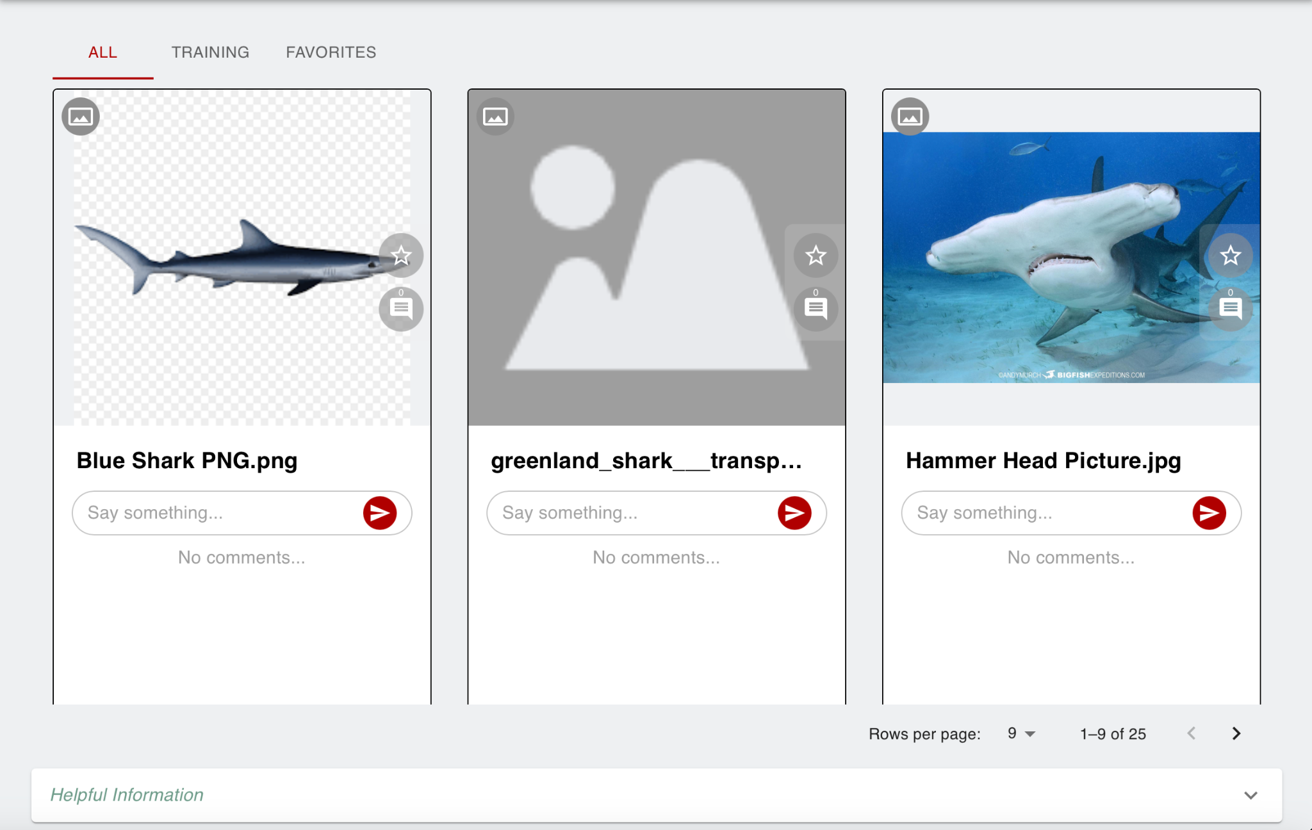Click image type badge on Hammer Head card
The width and height of the screenshot is (1312, 830).
(x=910, y=117)
